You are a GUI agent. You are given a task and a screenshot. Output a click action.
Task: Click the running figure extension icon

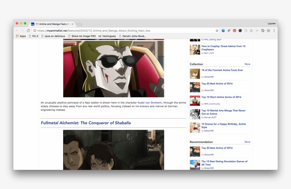coord(229,30)
